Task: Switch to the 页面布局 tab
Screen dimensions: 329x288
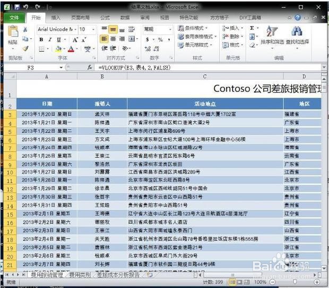Action: click(80, 18)
